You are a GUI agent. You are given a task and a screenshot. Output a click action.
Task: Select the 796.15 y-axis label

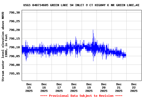(x=15, y=39)
